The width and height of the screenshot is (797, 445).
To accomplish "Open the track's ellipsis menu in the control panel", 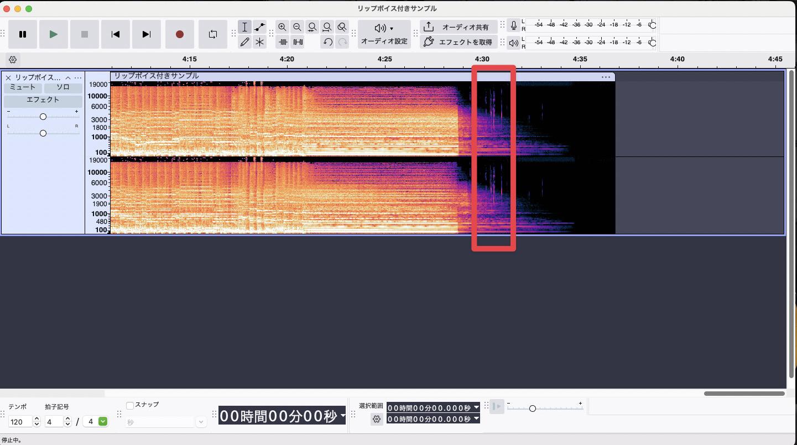I will coord(78,78).
